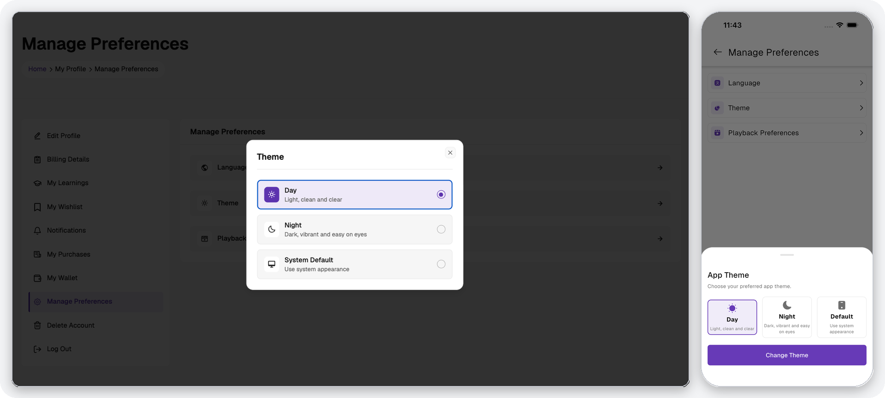Tap the bottom sheet drag handle
Screen dimensions: 885x398
pos(787,255)
